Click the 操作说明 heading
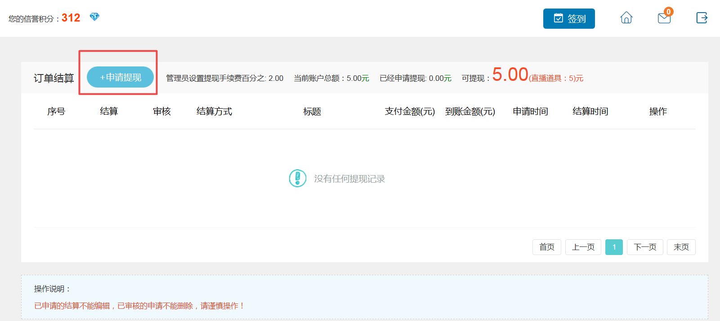 point(52,289)
